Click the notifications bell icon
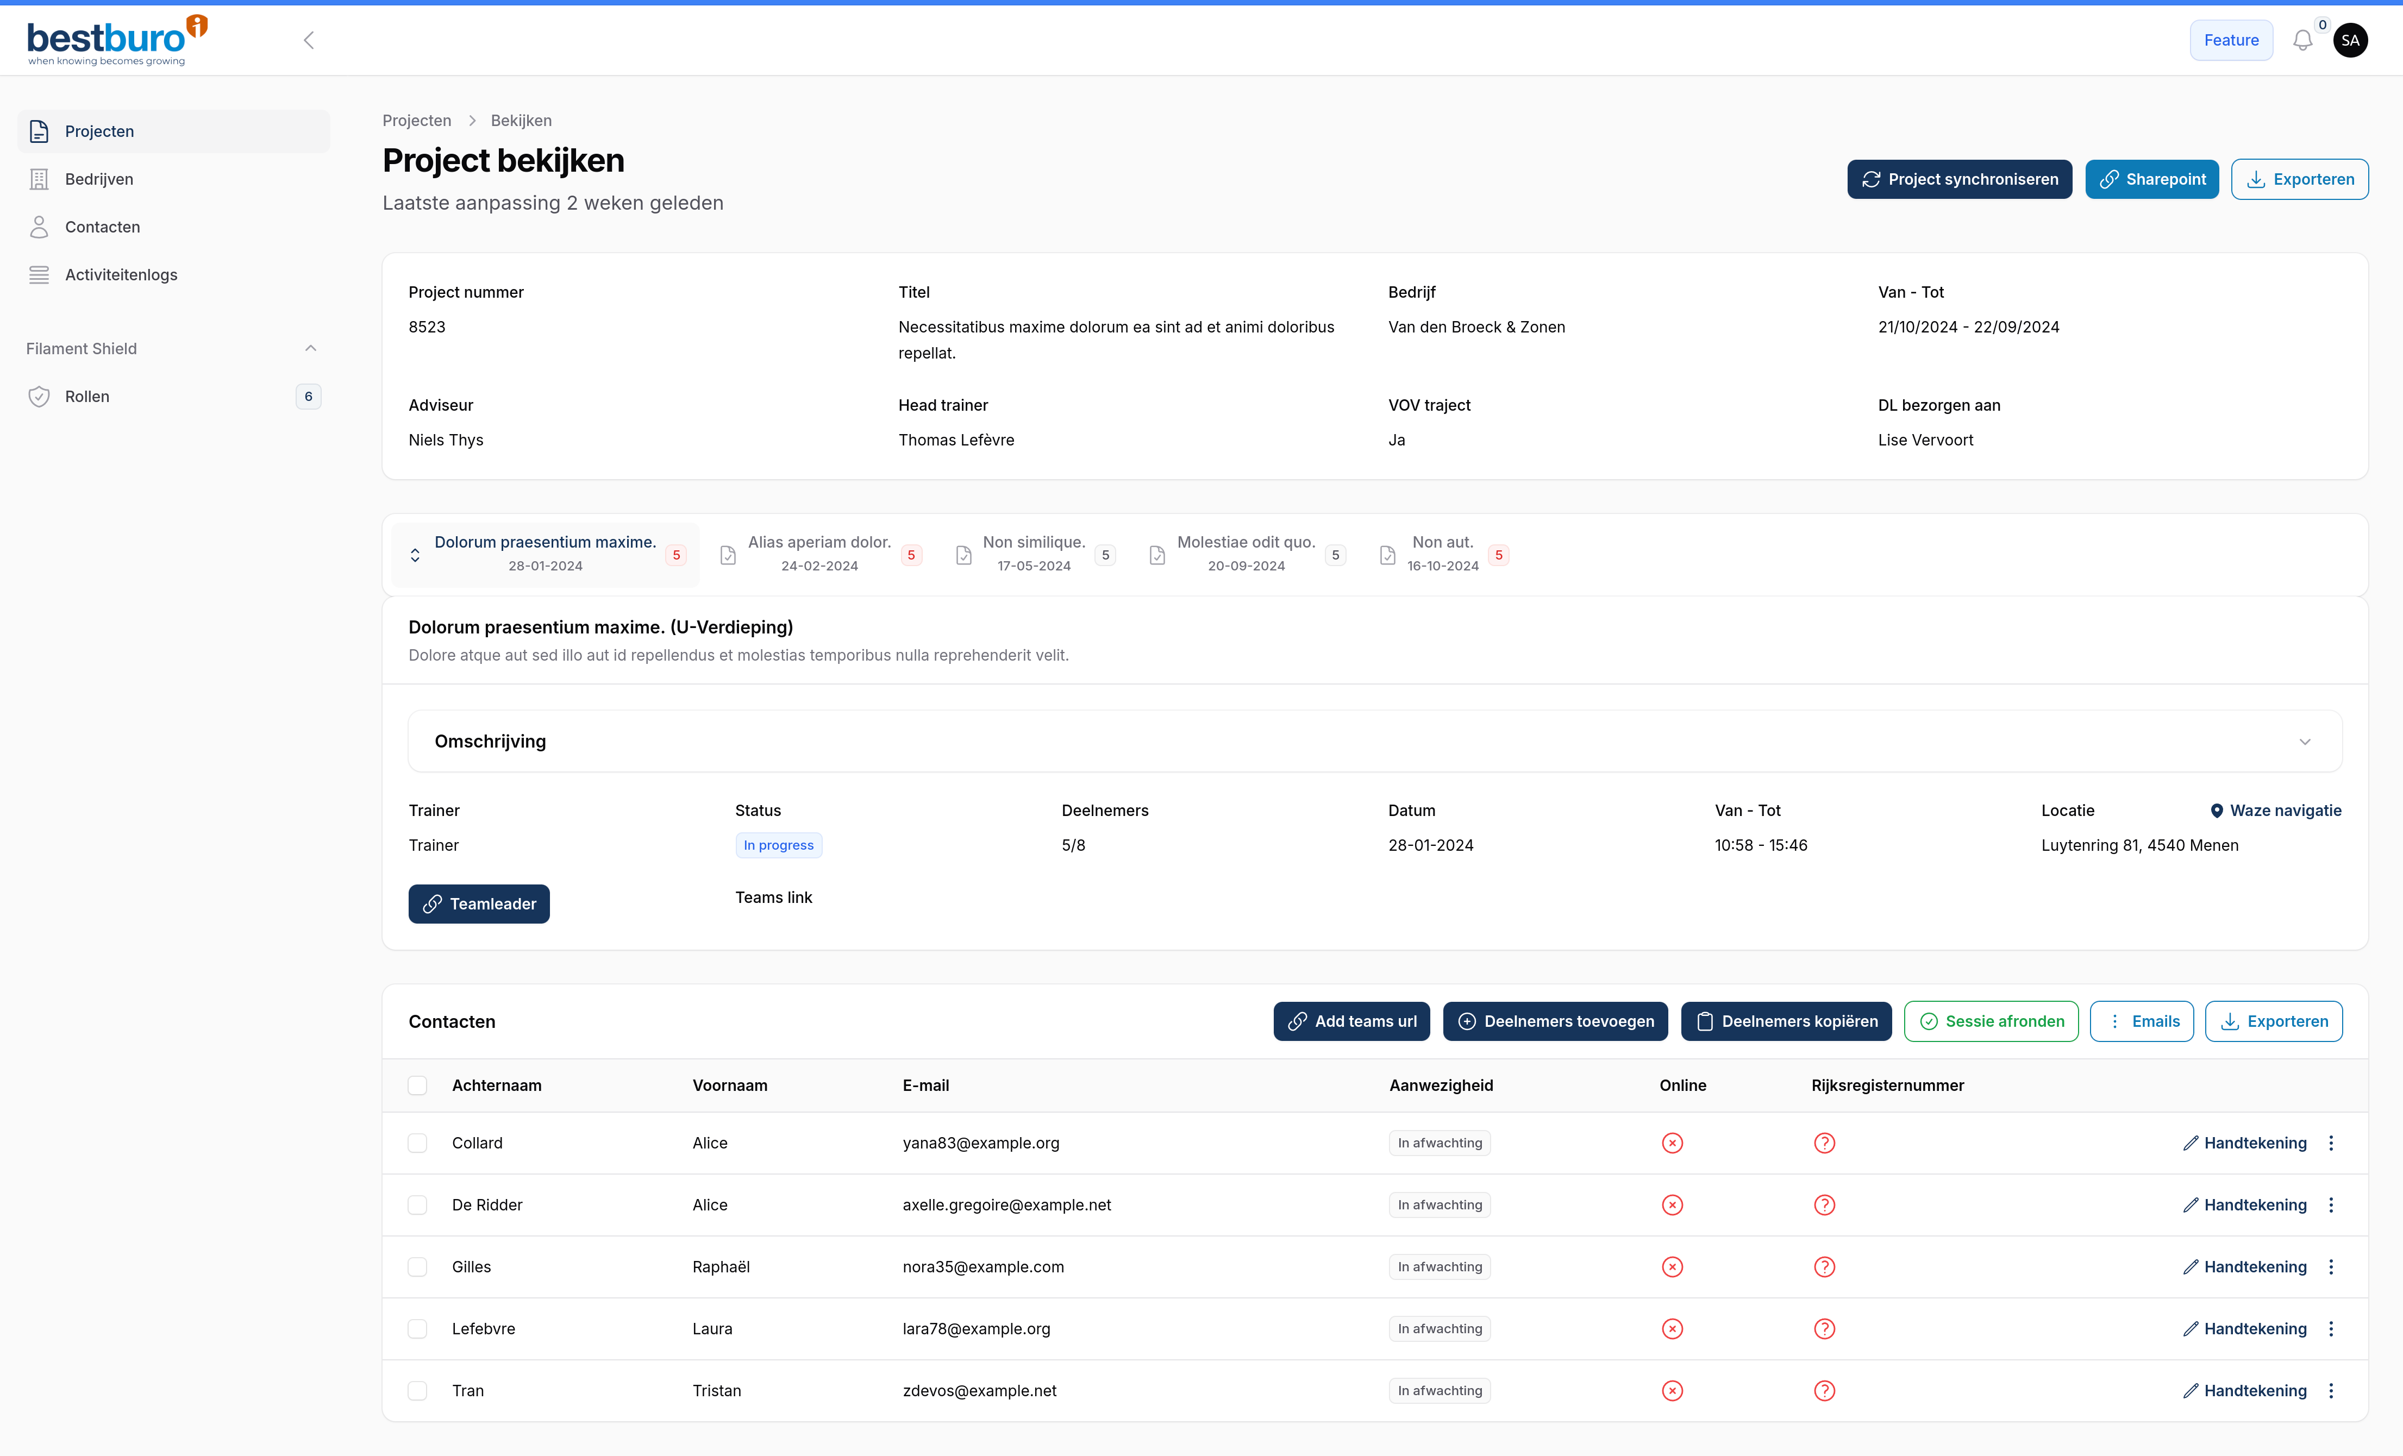This screenshot has height=1456, width=2403. pos(2301,40)
